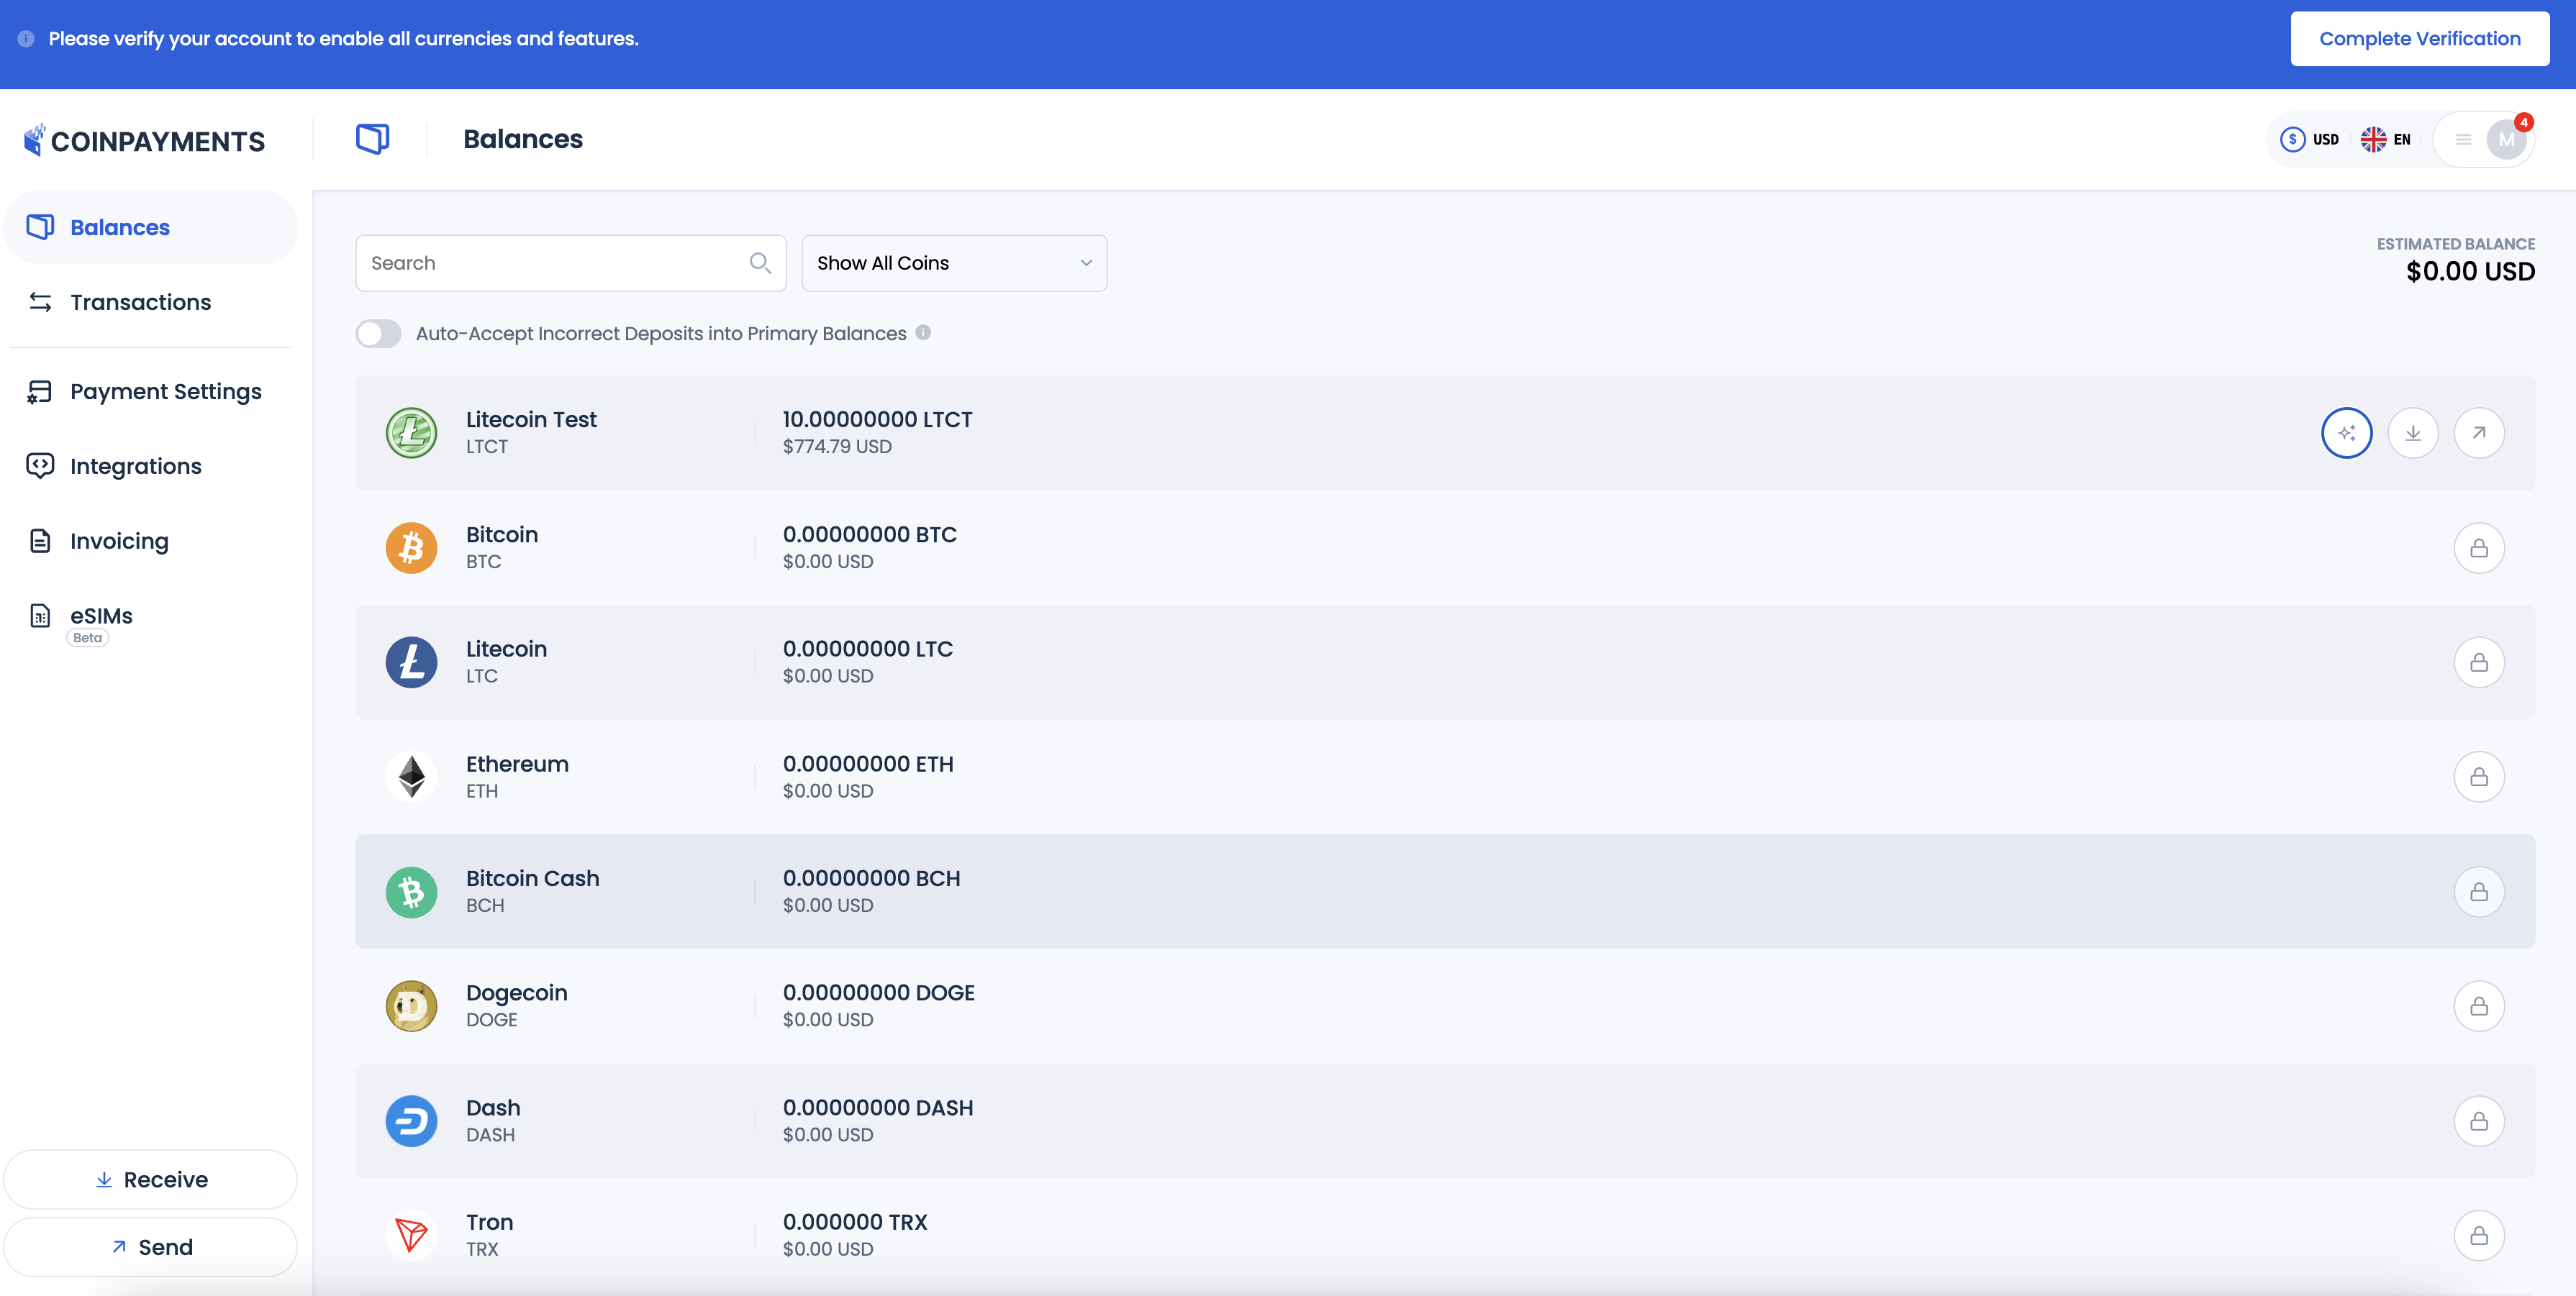Click the Litecoin Test convert sparkle icon
Image resolution: width=2576 pixels, height=1296 pixels.
point(2346,433)
